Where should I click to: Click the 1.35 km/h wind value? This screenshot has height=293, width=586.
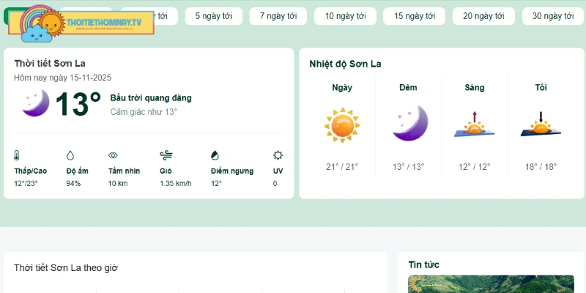[176, 184]
